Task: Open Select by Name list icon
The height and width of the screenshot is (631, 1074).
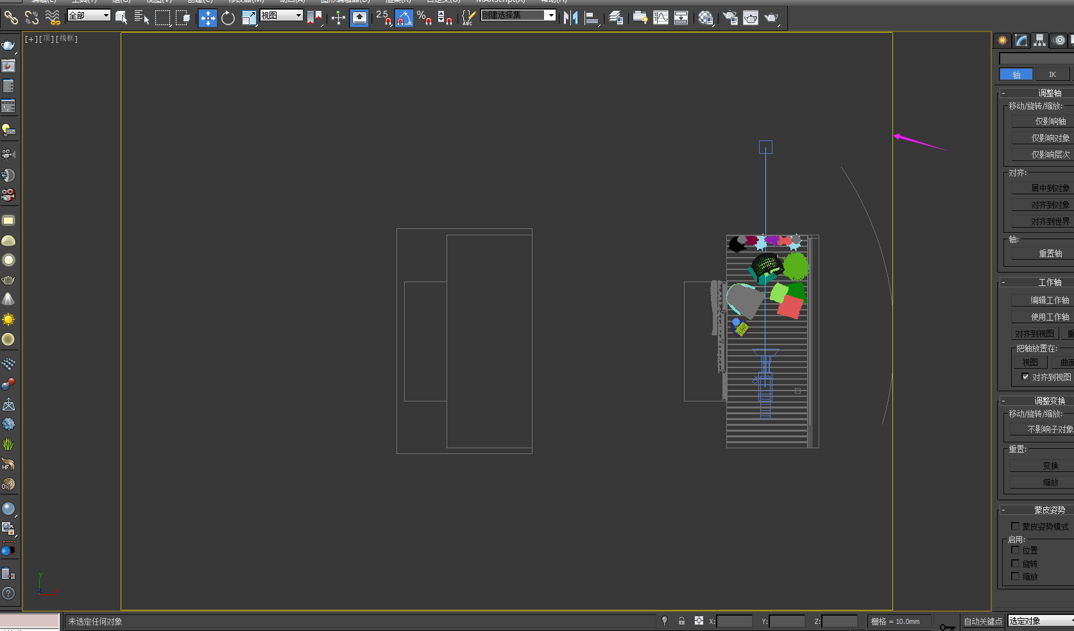Action: point(142,17)
